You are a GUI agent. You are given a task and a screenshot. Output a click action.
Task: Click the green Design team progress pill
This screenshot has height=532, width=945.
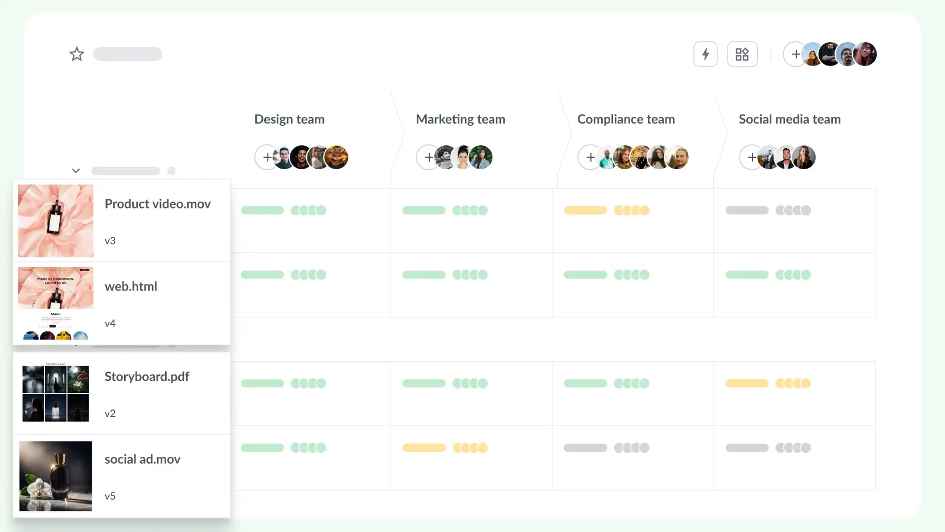click(x=262, y=210)
